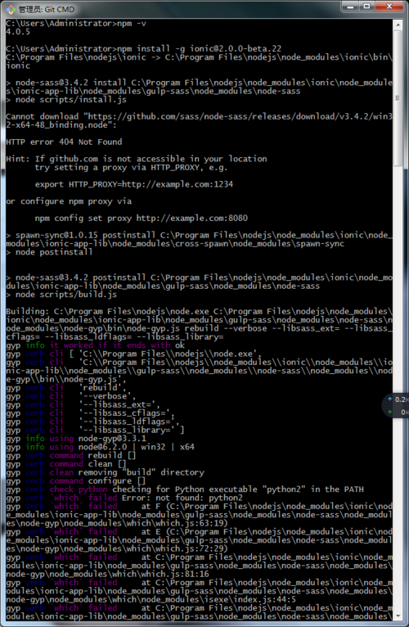Click 'gyp info it worked if it ends with ok'
409x627 pixels.
[95, 345]
